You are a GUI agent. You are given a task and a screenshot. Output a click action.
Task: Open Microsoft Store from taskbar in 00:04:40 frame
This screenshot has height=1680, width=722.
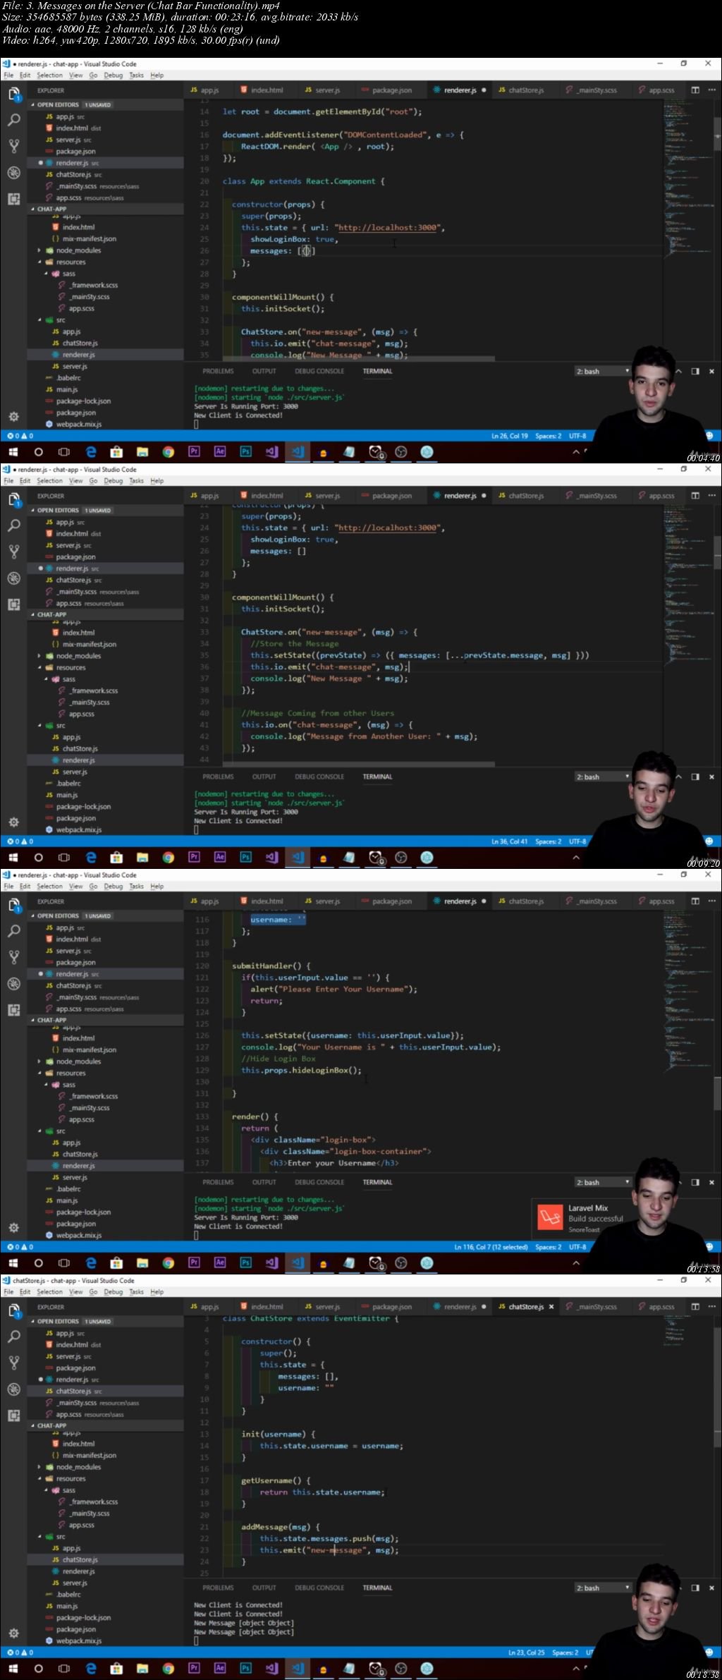tap(116, 452)
